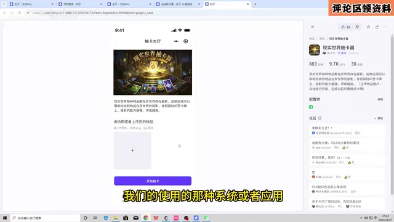The height and width of the screenshot is (222, 394).
Task: Click the 现实世界抽卡器 banner image
Action: [x=153, y=73]
